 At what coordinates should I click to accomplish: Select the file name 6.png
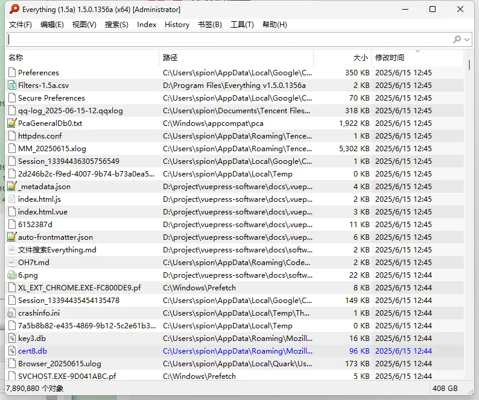click(x=28, y=275)
